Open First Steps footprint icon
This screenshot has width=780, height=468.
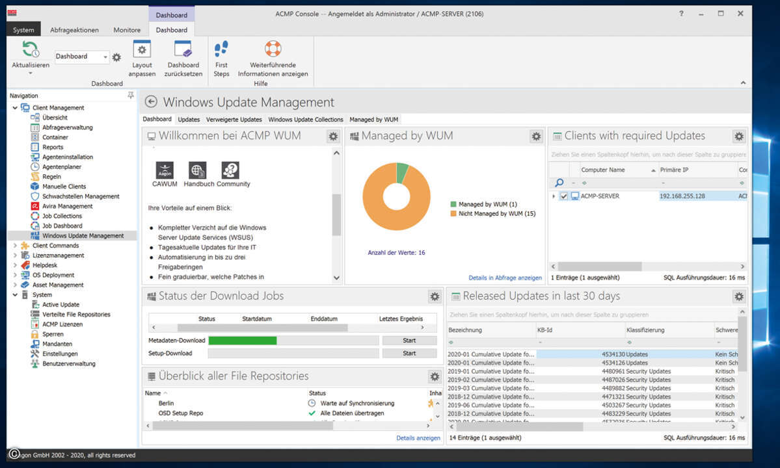tap(221, 49)
